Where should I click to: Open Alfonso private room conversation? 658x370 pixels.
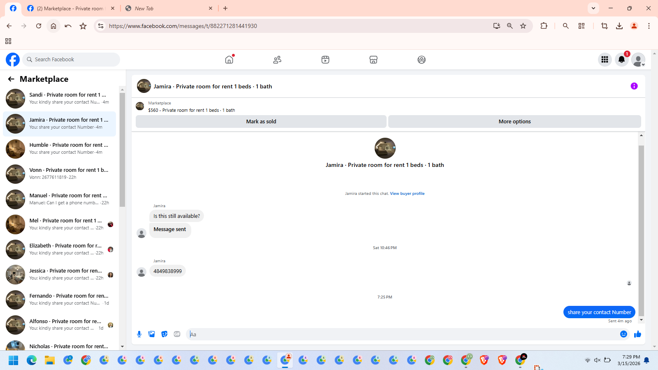pyautogui.click(x=60, y=325)
